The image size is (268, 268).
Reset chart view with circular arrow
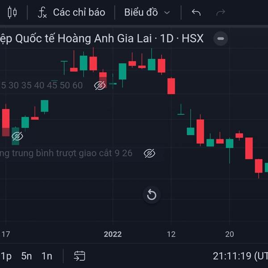tap(151, 195)
